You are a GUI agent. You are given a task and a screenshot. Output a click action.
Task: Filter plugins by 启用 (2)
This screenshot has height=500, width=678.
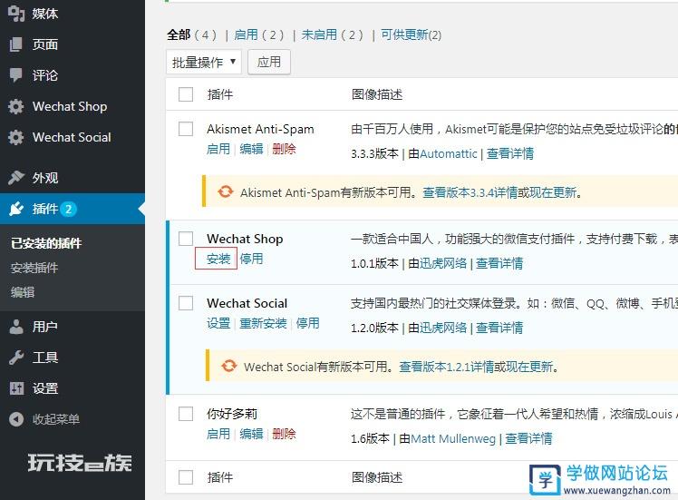tap(259, 34)
